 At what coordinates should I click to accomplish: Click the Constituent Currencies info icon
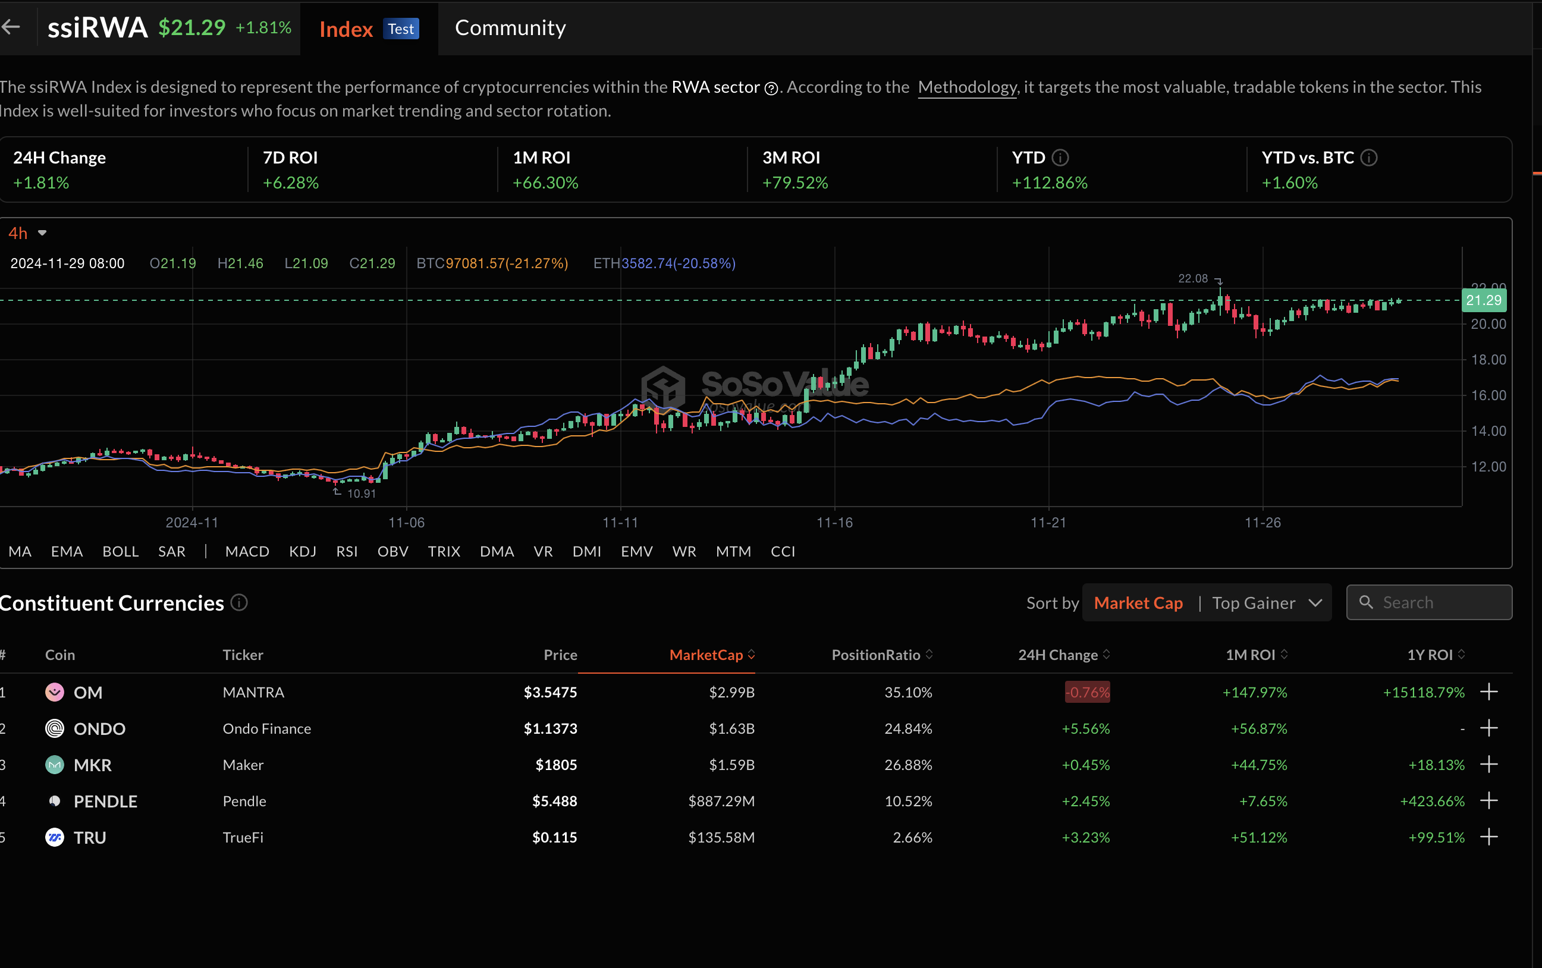238,602
